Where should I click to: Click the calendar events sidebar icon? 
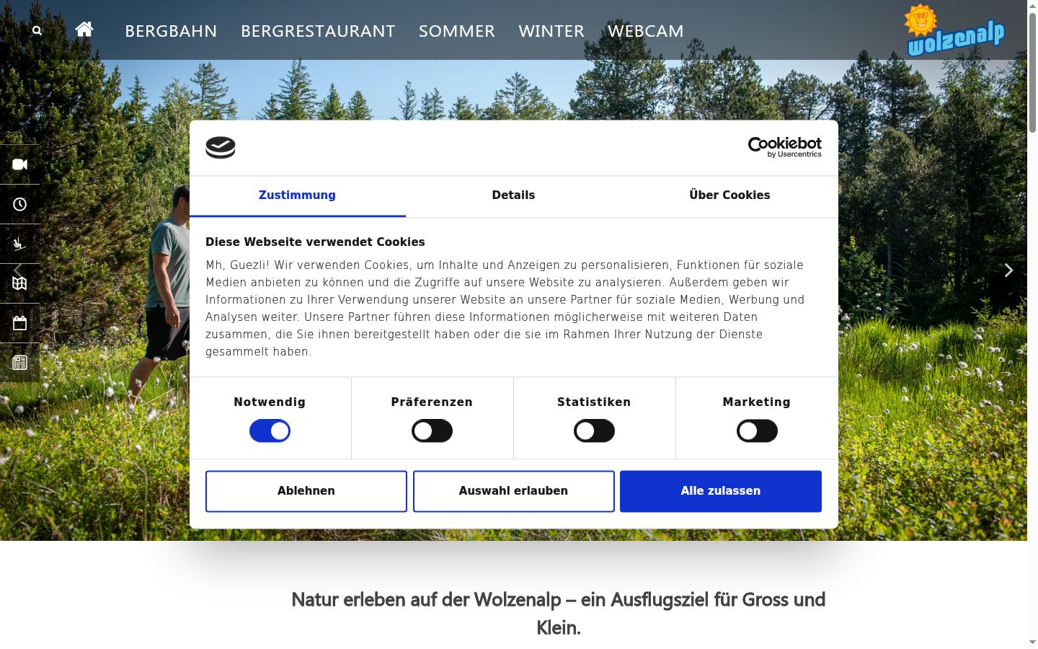(20, 323)
